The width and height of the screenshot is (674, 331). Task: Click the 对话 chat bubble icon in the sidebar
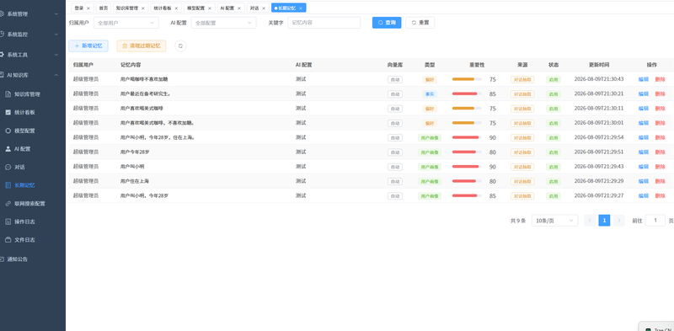click(8, 168)
